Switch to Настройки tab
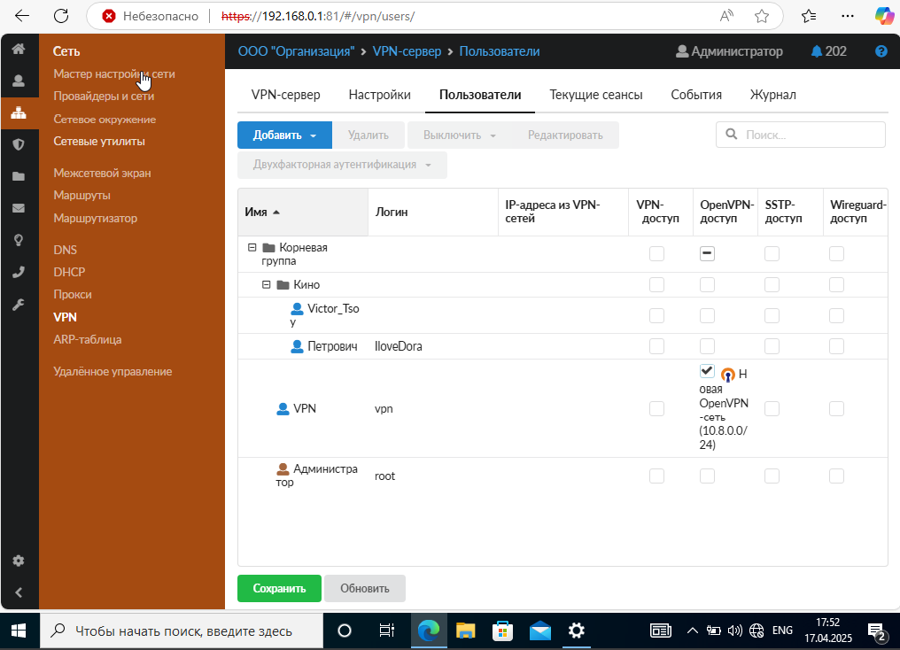 pos(379,95)
